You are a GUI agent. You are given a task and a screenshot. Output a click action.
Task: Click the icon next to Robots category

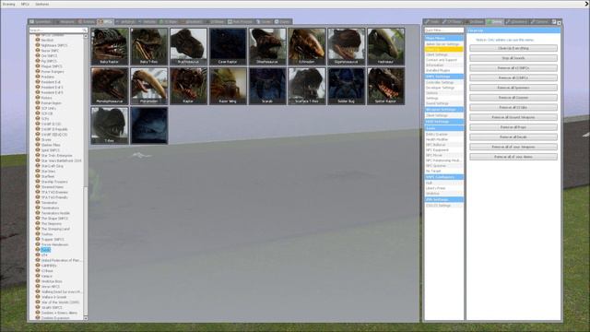(38, 97)
